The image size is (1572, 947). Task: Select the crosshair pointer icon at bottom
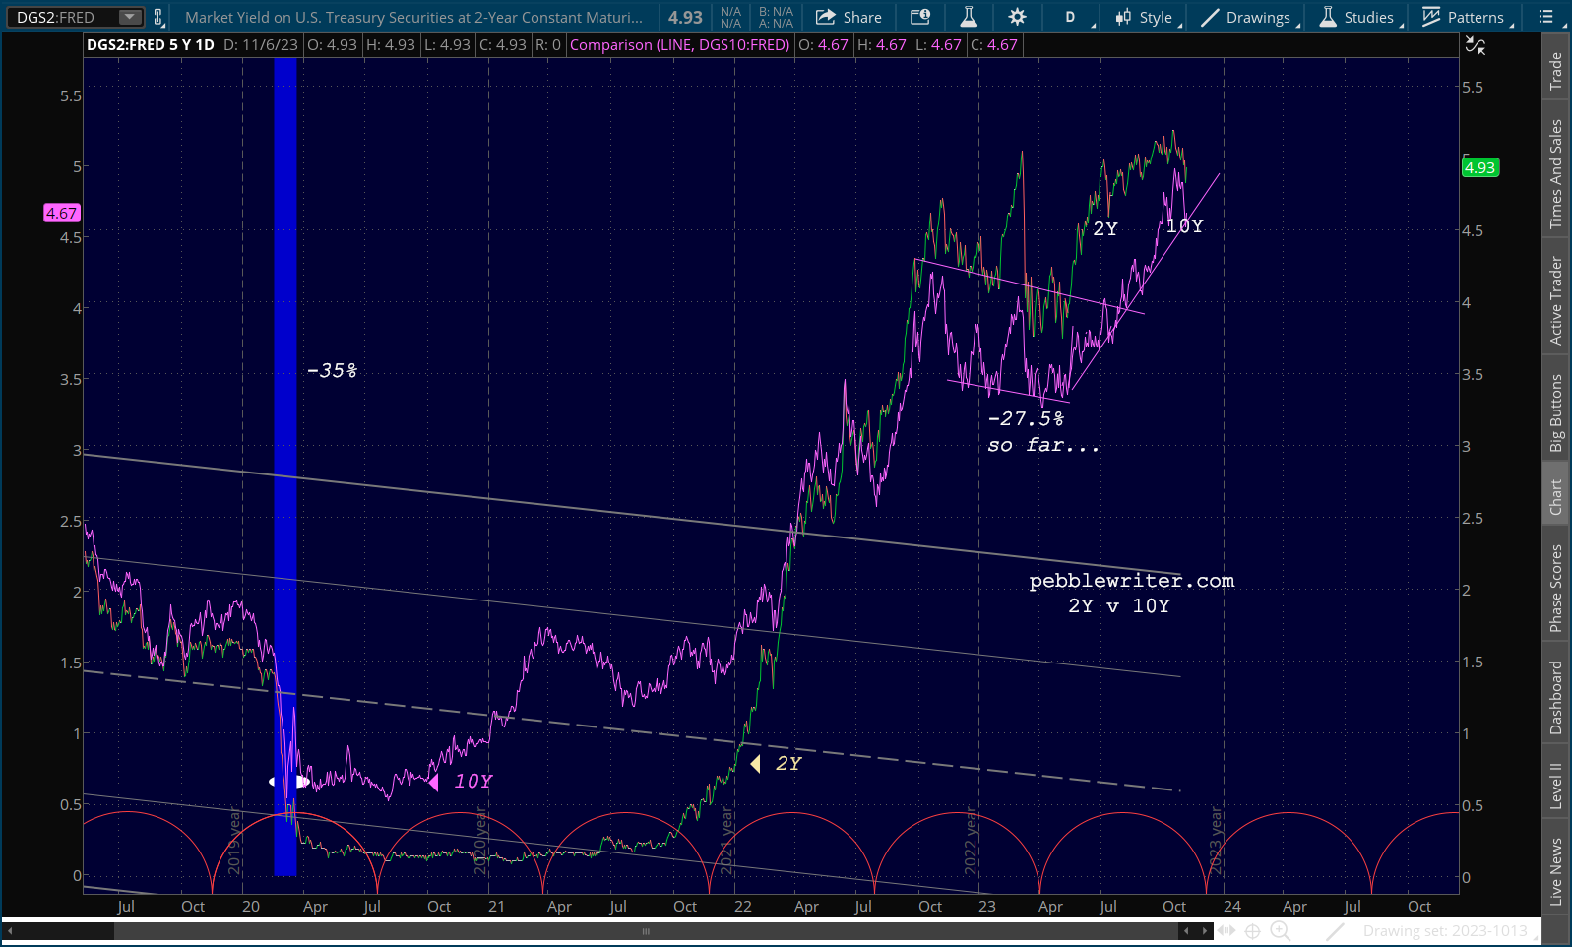point(1252,931)
